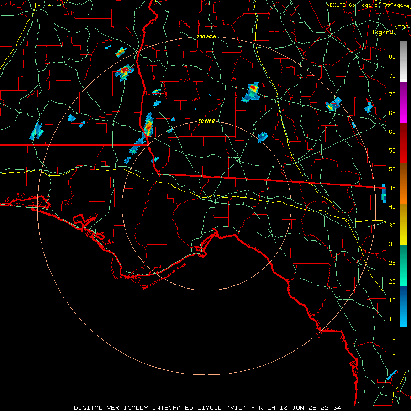
Task: Click the 50 NMI range ring label
Action: pyautogui.click(x=206, y=121)
